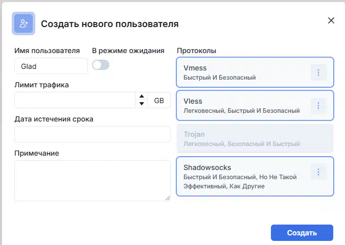Deselect the Vmess protocol card
The height and width of the screenshot is (245, 345).
click(x=255, y=72)
